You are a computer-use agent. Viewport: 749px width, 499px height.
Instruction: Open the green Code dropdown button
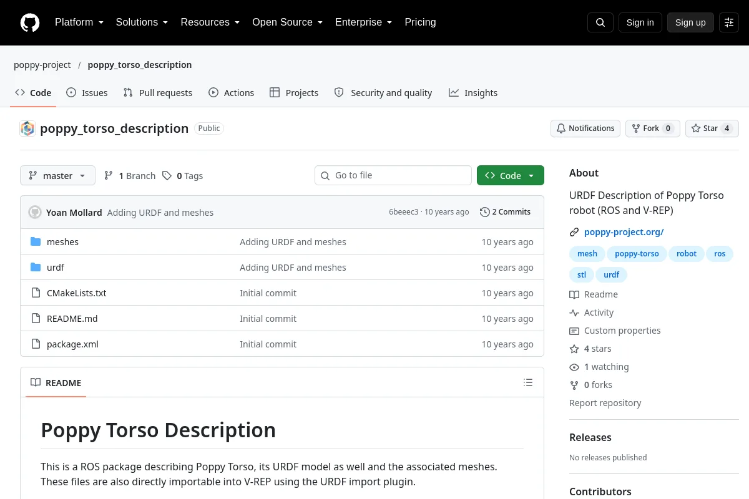511,176
